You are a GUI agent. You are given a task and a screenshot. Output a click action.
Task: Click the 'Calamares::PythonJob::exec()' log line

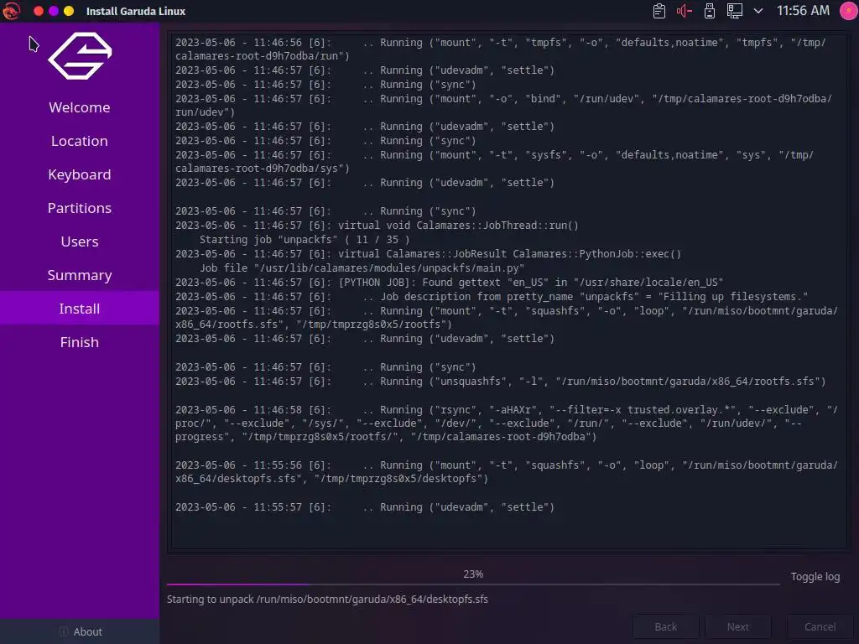tap(429, 253)
